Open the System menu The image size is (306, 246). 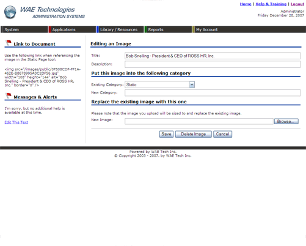point(24,29)
